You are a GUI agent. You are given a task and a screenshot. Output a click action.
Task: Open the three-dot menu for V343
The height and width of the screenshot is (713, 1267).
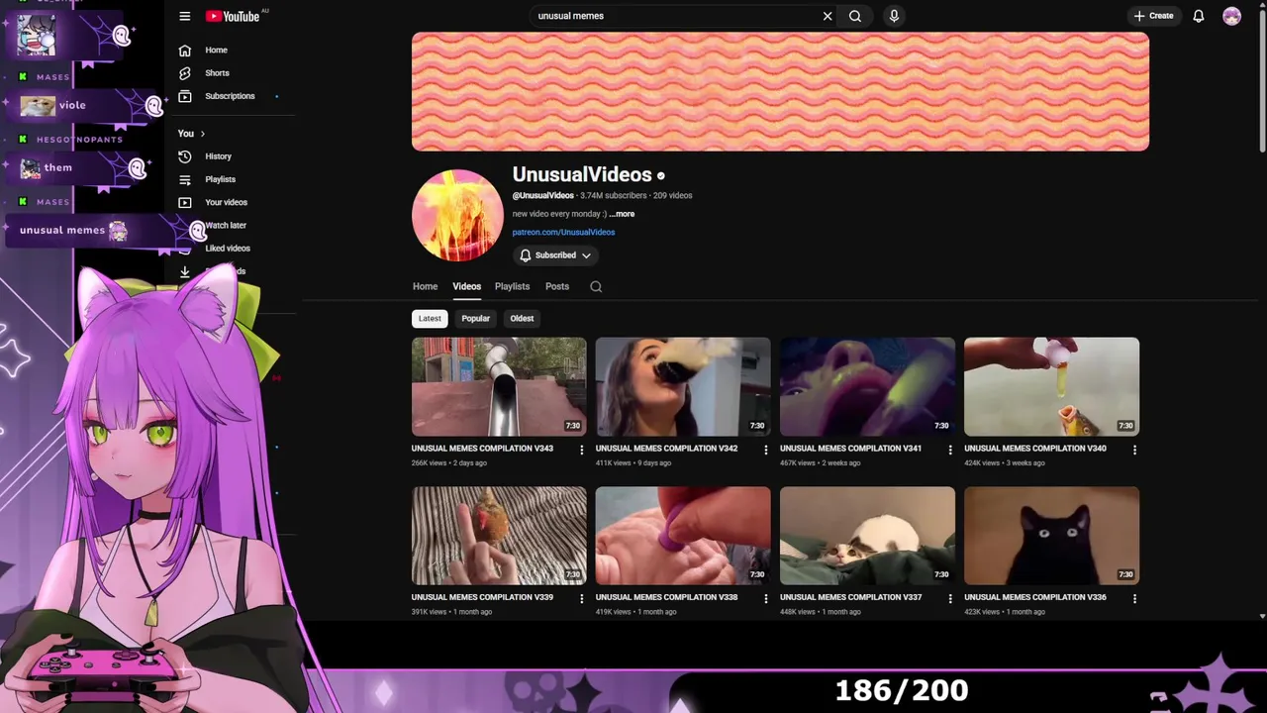point(581,450)
